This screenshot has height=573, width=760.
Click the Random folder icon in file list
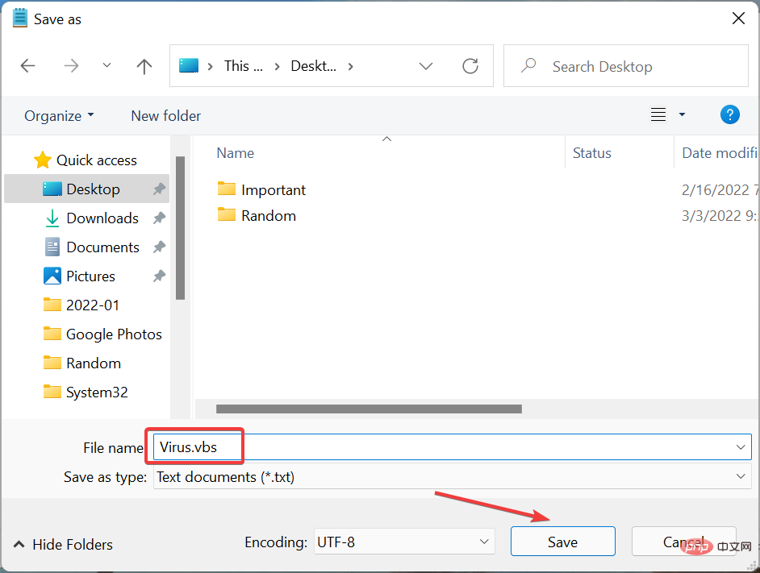point(227,214)
